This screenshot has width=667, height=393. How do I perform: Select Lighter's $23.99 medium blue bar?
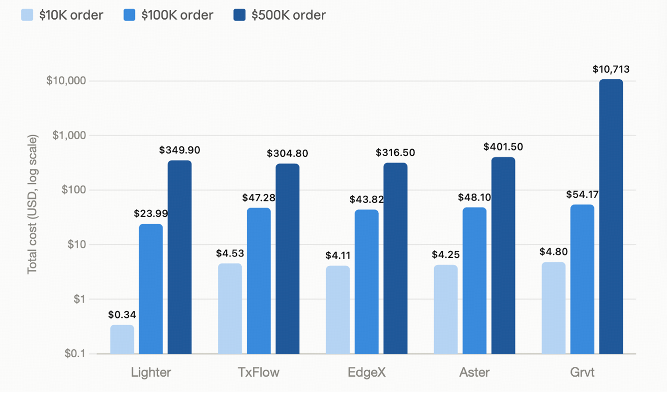click(x=151, y=289)
